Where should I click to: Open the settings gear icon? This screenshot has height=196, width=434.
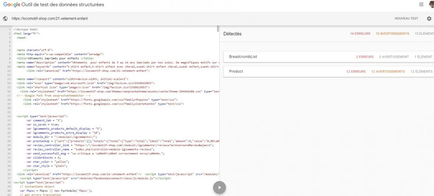(x=429, y=19)
